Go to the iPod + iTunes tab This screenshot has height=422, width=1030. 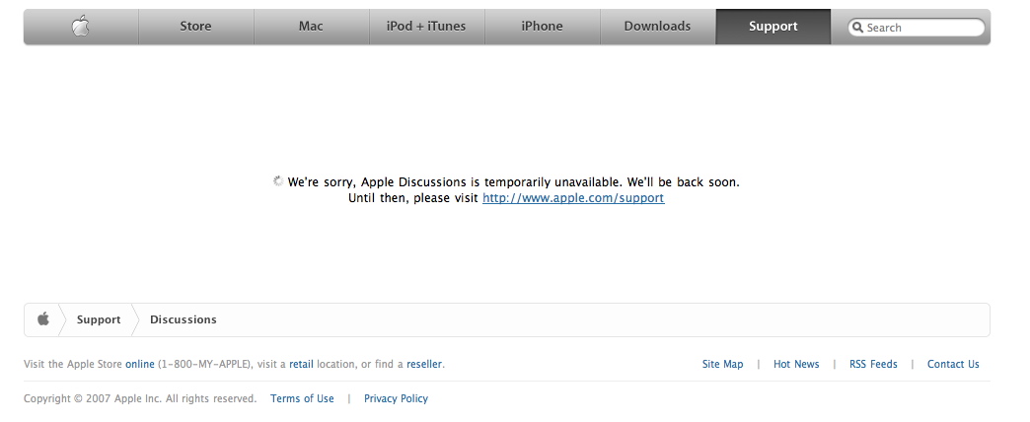click(426, 27)
